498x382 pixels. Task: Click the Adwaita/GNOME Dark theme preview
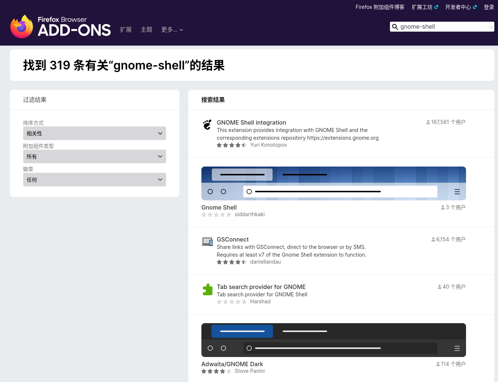pyautogui.click(x=334, y=340)
